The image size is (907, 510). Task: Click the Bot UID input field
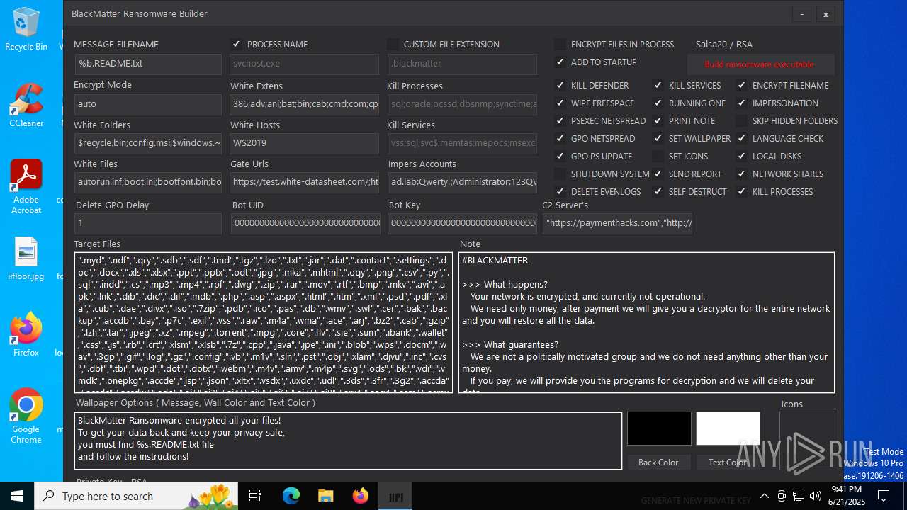(305, 223)
